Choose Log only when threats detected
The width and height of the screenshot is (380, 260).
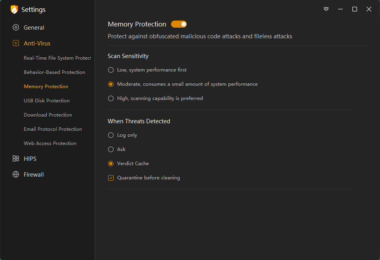[111, 135]
